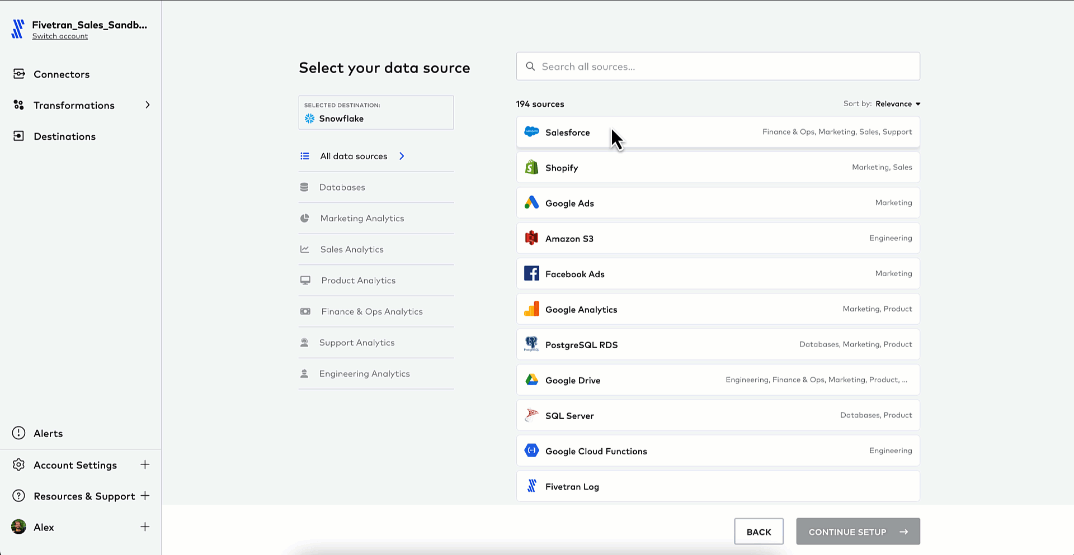1074x555 pixels.
Task: Expand the Transformations submenu chevron
Action: coord(148,105)
